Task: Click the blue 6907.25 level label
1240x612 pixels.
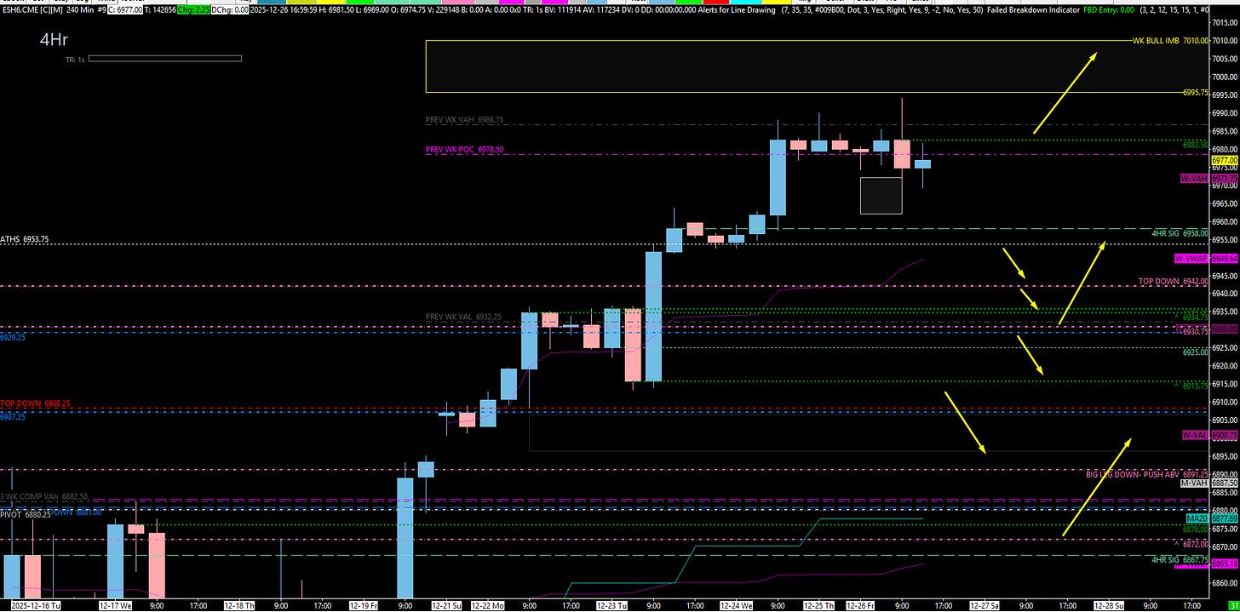Action: pos(13,416)
